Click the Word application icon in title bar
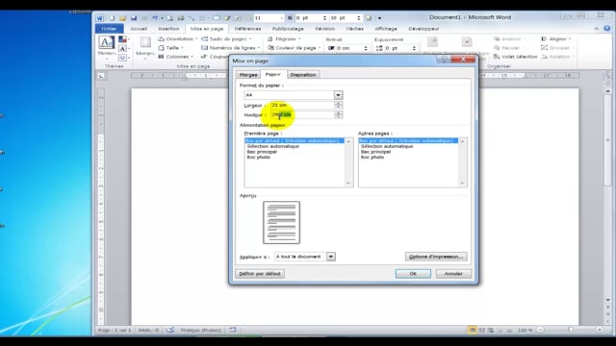This screenshot has height=346, width=616. tap(100, 18)
